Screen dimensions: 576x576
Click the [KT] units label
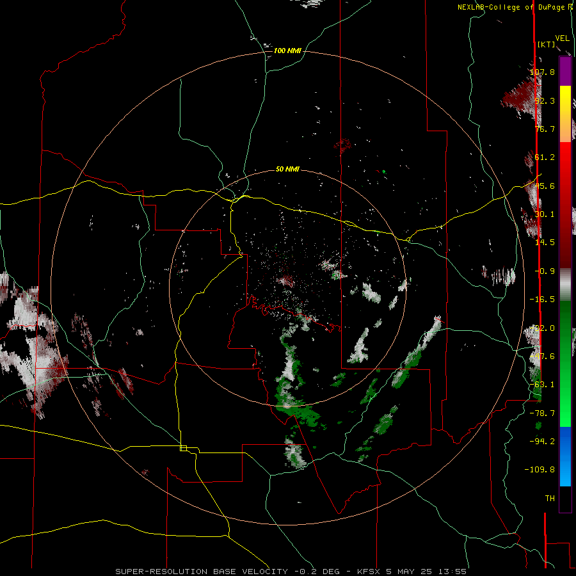pos(547,44)
